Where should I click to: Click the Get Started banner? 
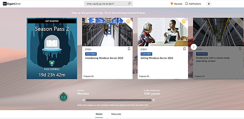point(52,21)
